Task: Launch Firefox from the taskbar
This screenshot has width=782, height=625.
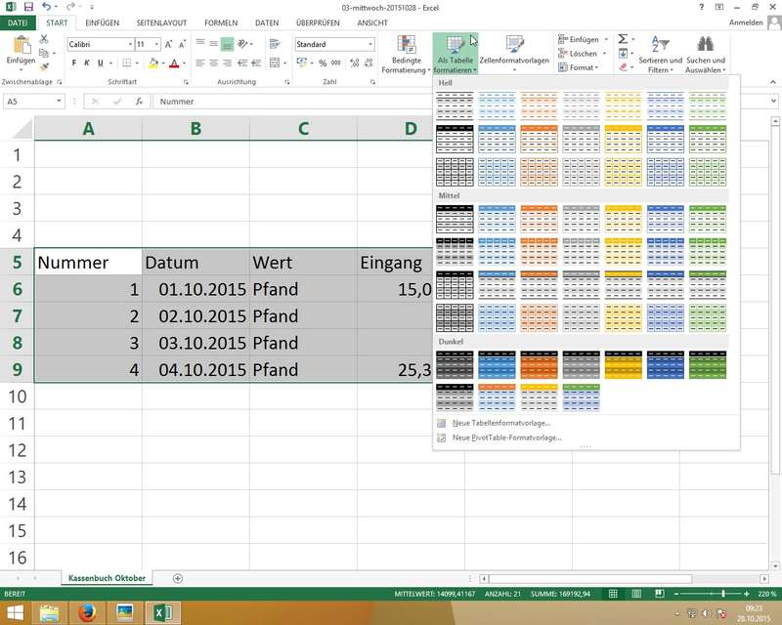Action: (x=86, y=612)
